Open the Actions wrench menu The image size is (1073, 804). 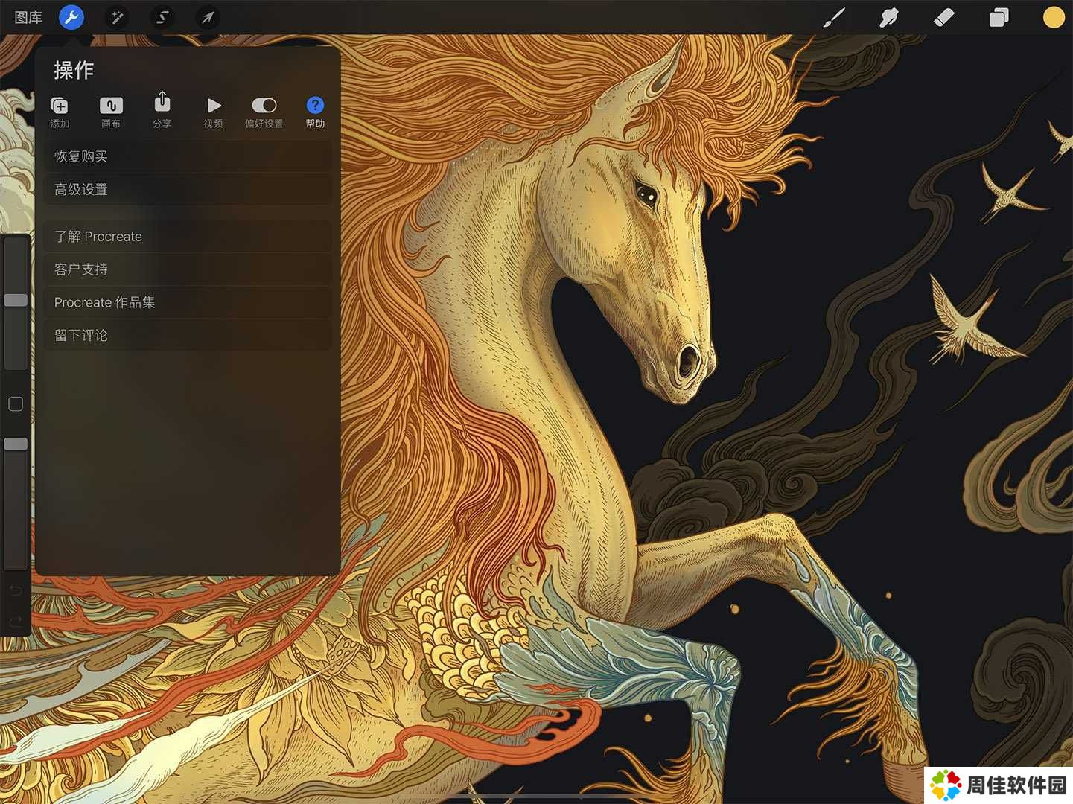click(x=71, y=16)
